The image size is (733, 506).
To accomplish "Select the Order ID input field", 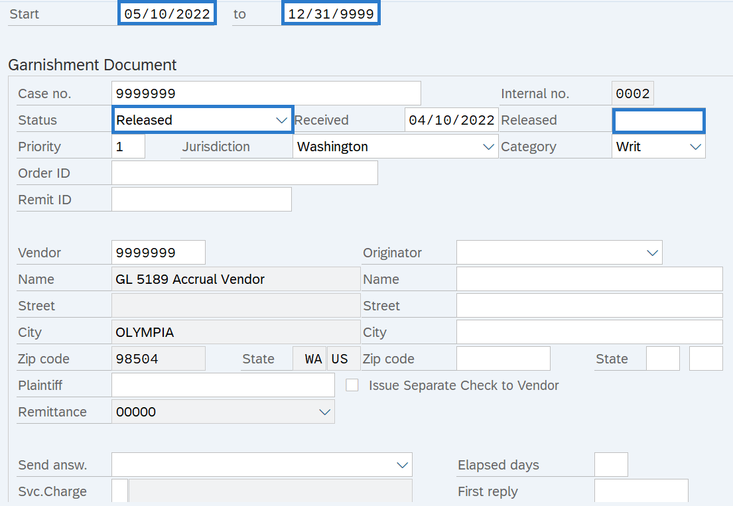I will click(244, 172).
